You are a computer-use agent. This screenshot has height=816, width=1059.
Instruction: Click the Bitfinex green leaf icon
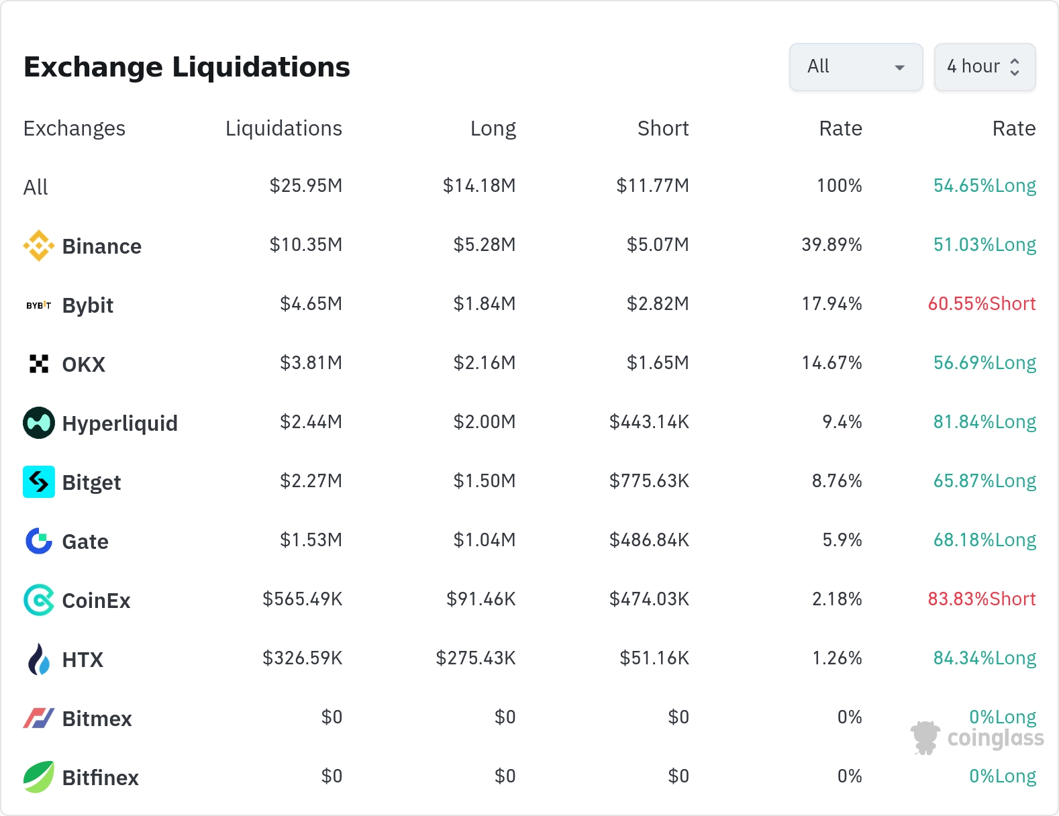click(x=39, y=777)
